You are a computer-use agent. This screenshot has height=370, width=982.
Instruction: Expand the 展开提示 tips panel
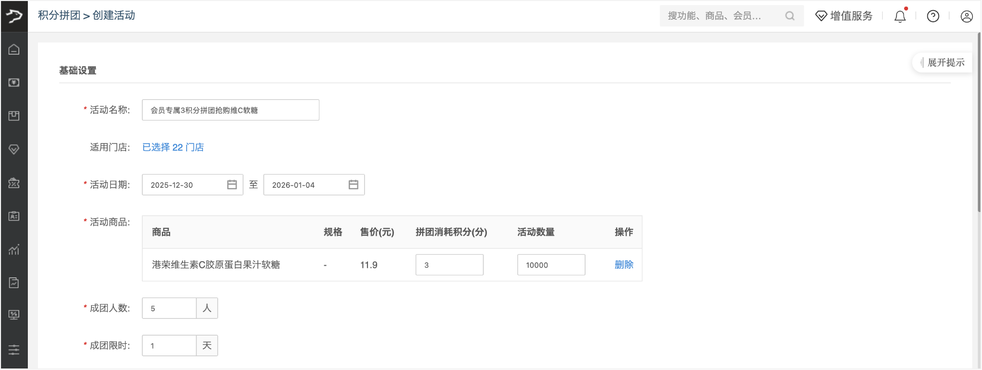(x=945, y=63)
